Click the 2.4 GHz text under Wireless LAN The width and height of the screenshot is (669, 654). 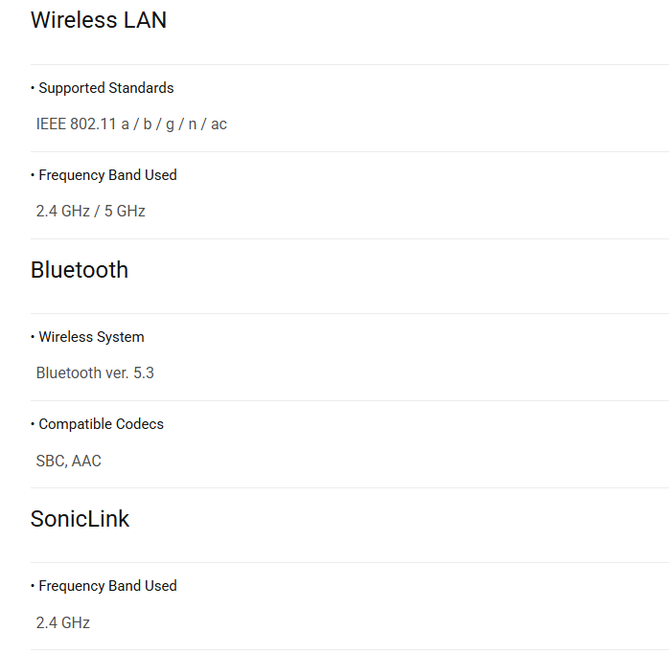(62, 212)
